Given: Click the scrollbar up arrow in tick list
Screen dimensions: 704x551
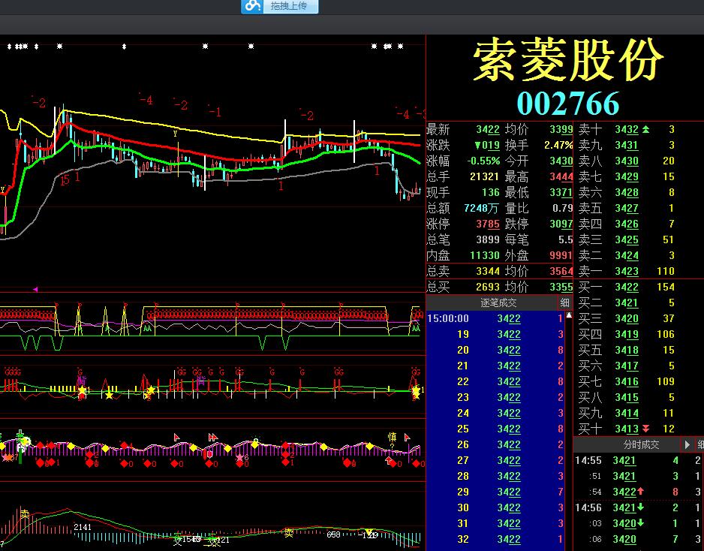Looking at the screenshot, I should click(x=569, y=315).
